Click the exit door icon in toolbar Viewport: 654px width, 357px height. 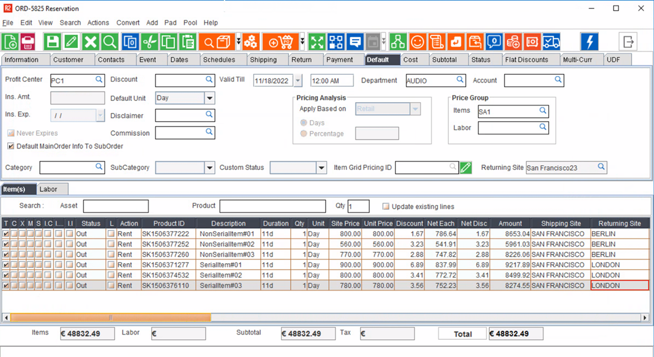tap(628, 42)
